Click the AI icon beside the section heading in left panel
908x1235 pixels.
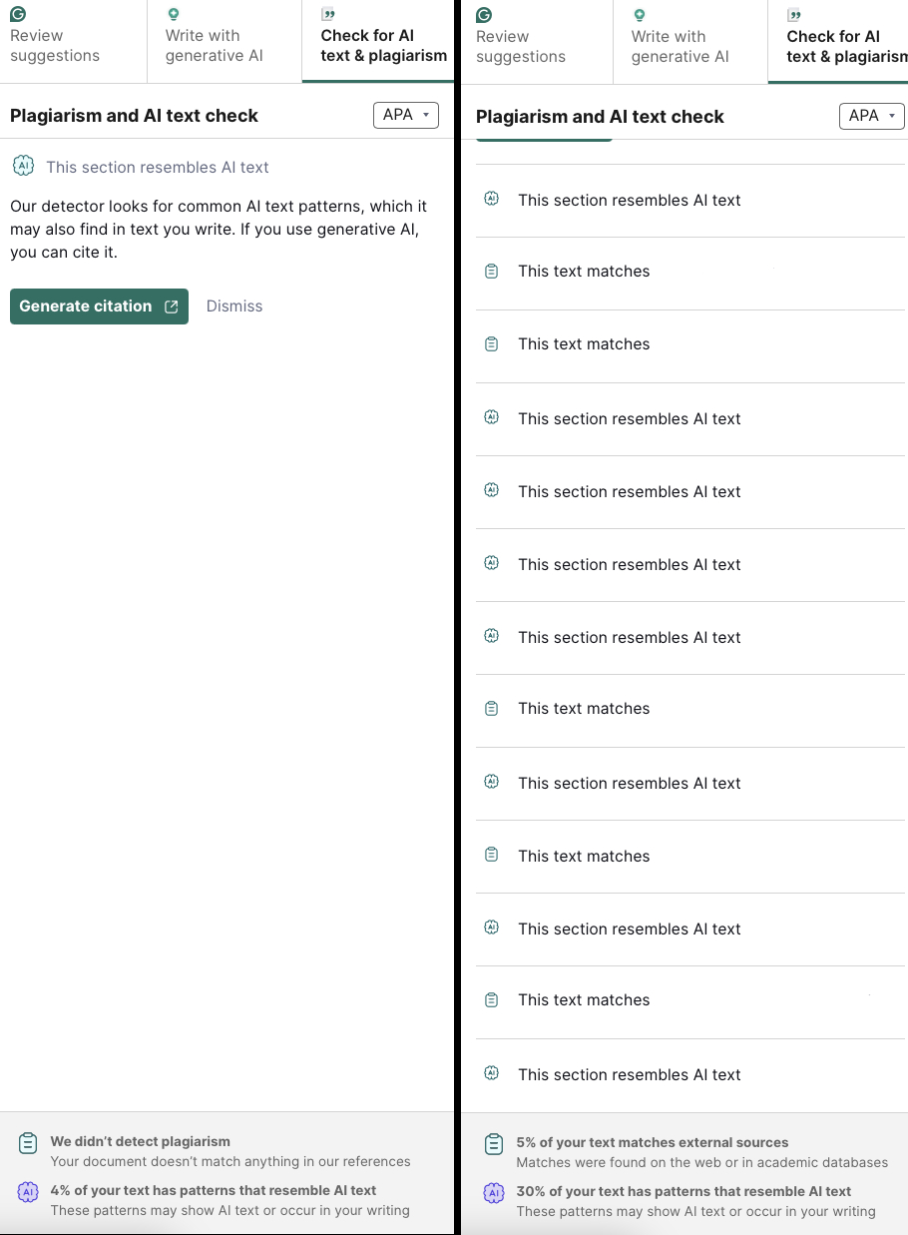coord(23,166)
